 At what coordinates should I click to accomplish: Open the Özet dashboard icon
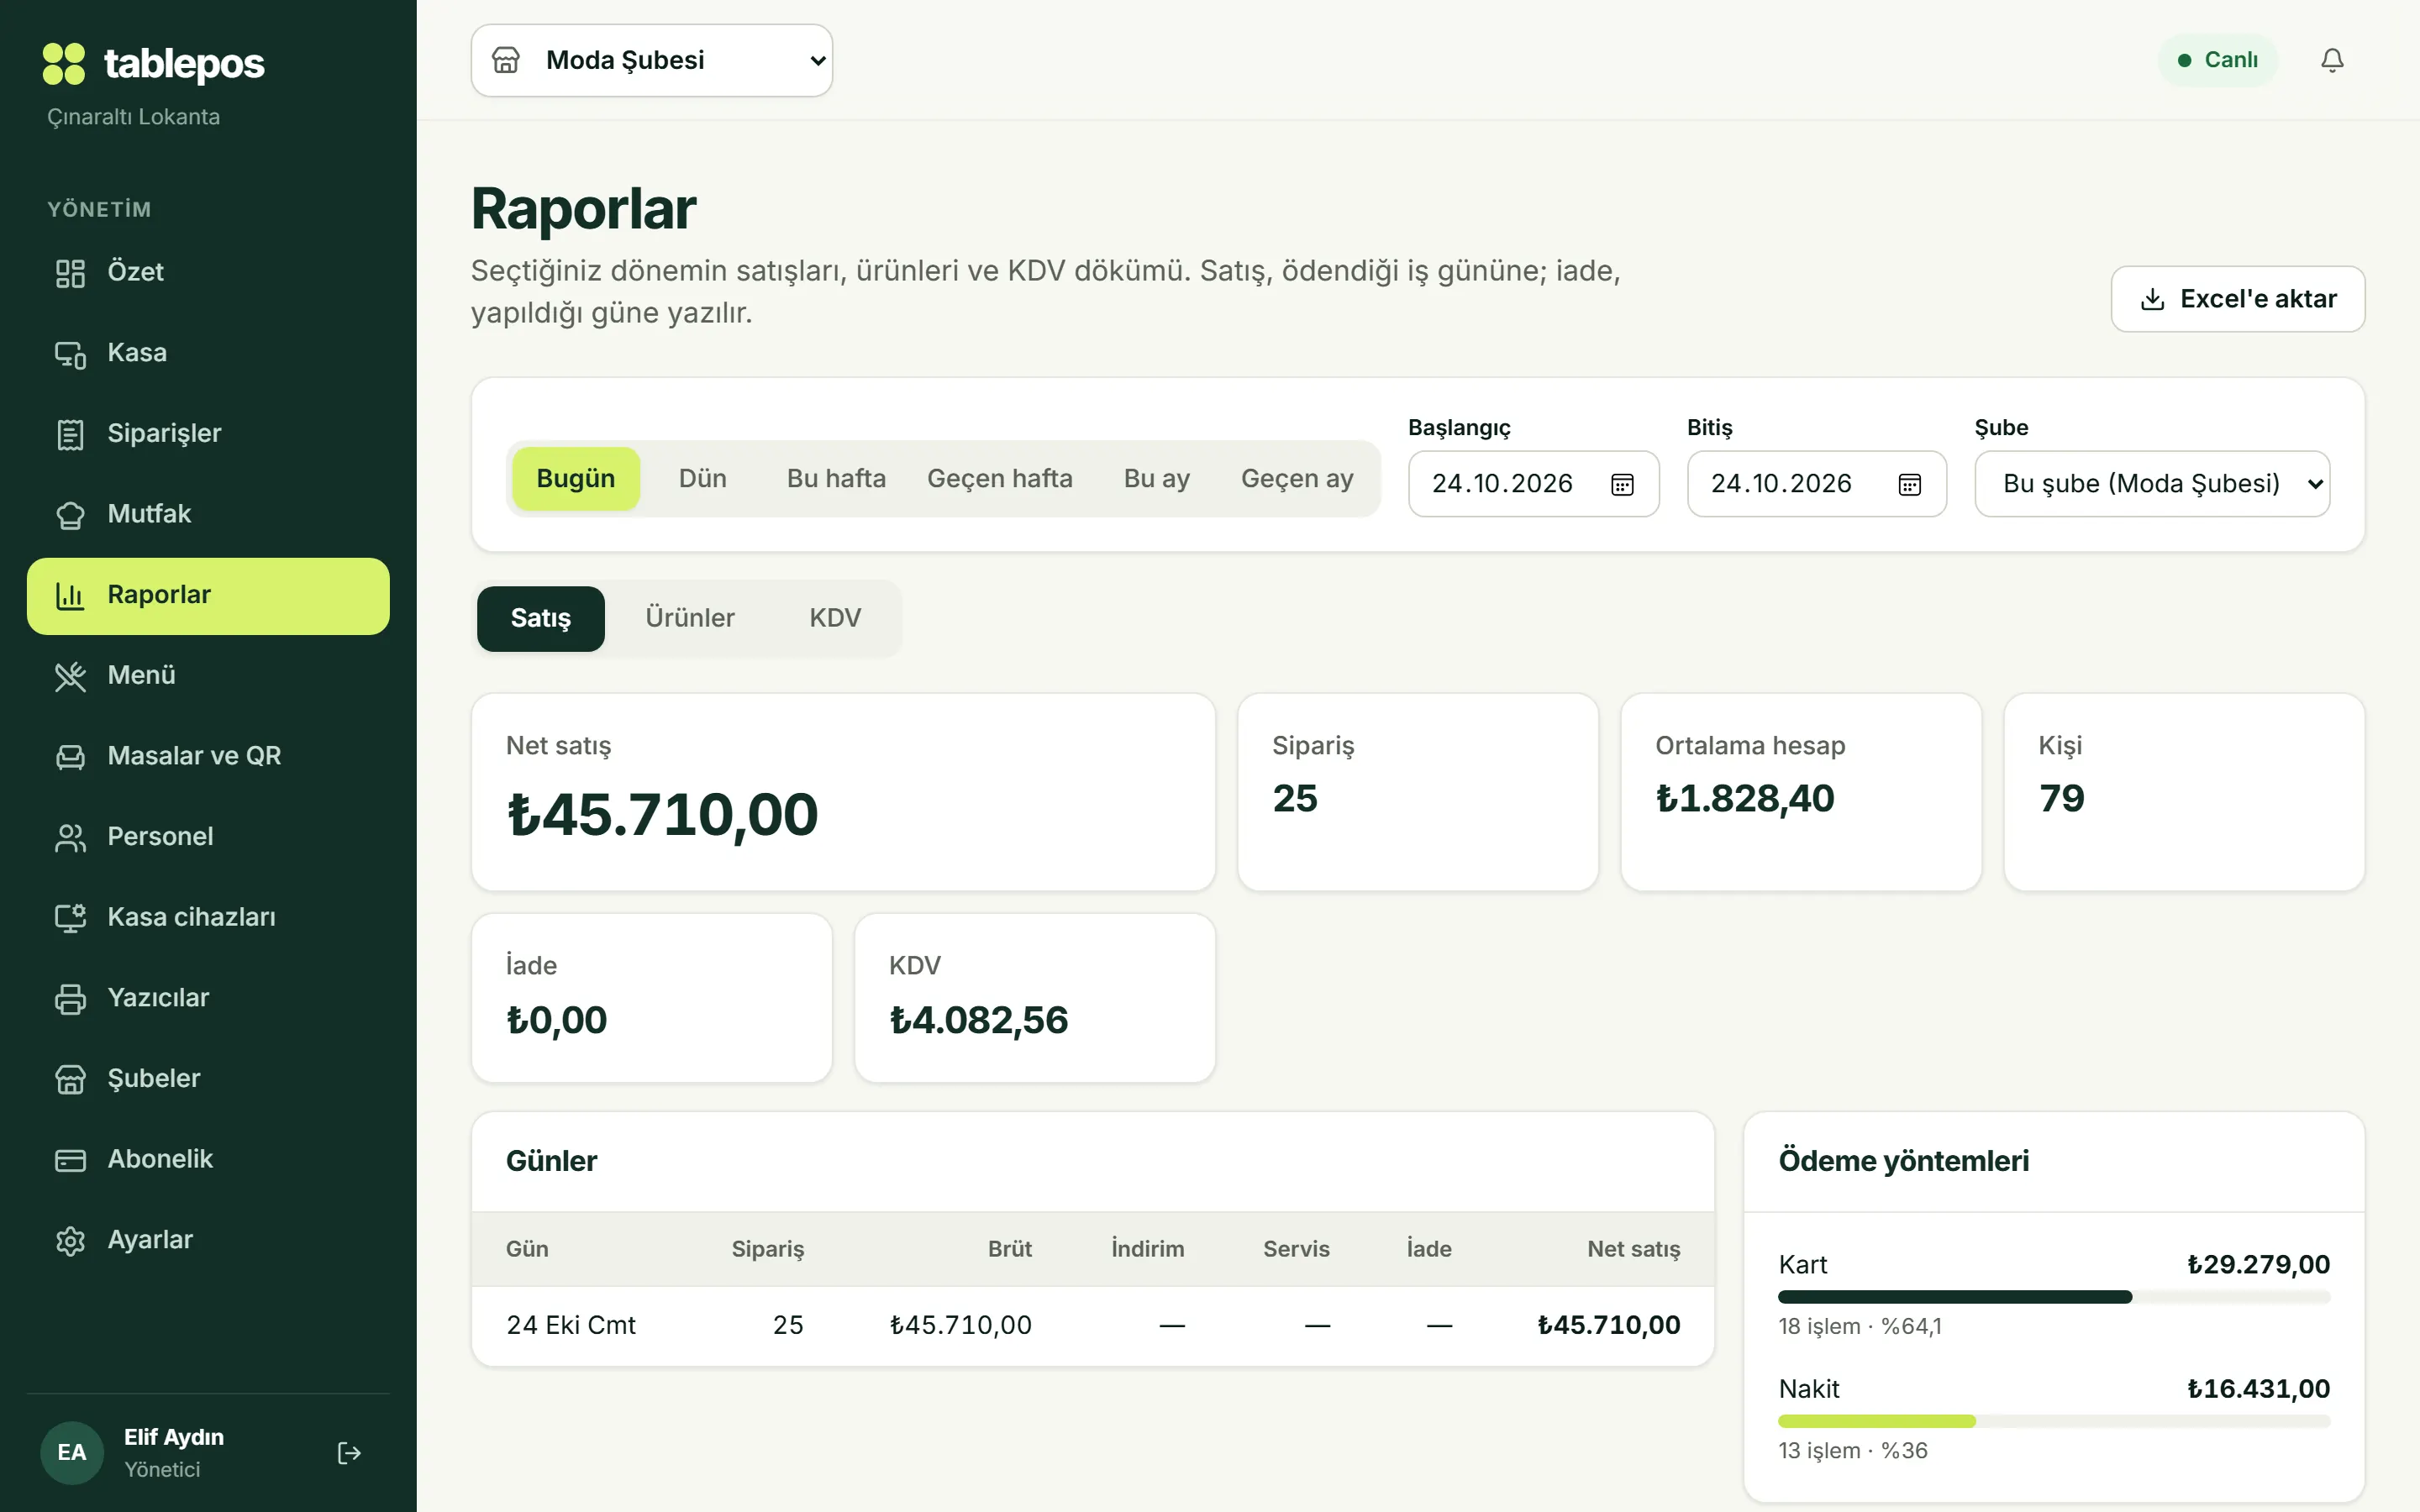pos(70,273)
